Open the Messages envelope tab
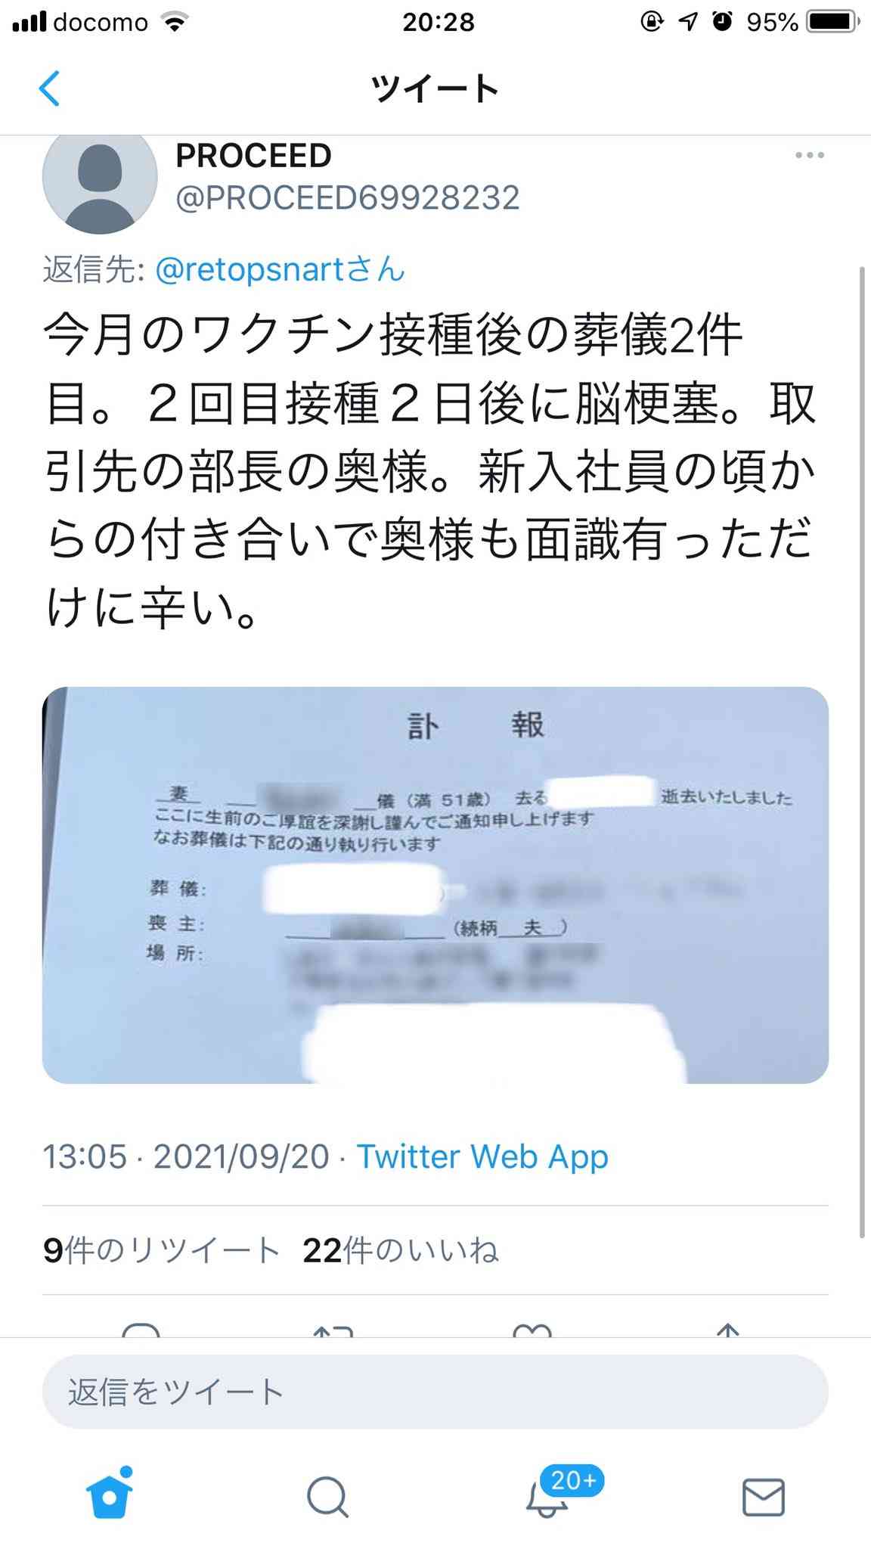 (x=764, y=1497)
